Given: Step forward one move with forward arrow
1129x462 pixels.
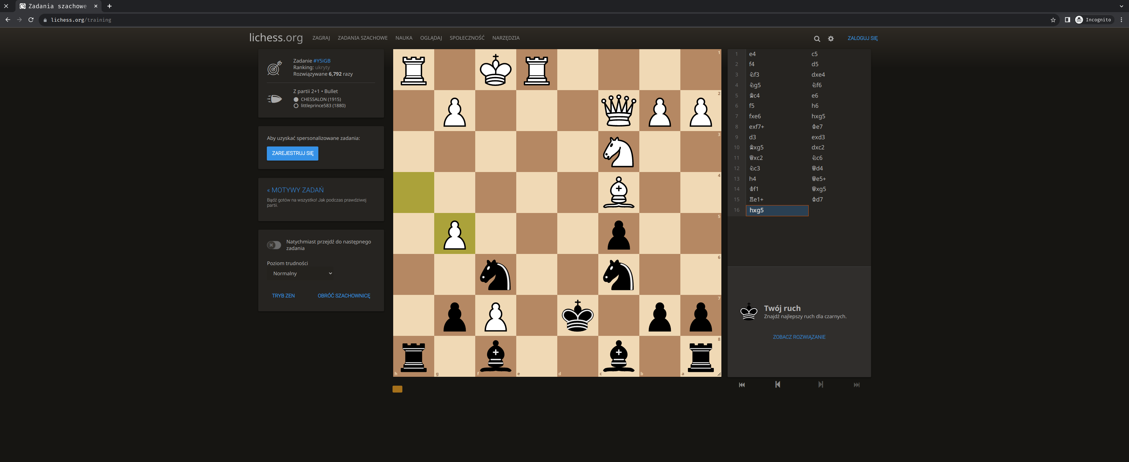Looking at the screenshot, I should coord(820,385).
